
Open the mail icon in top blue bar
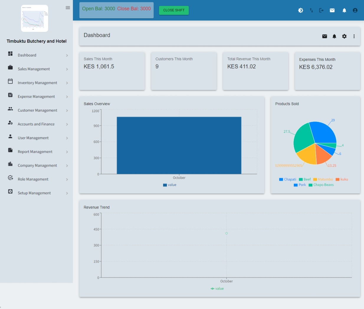pos(332,10)
